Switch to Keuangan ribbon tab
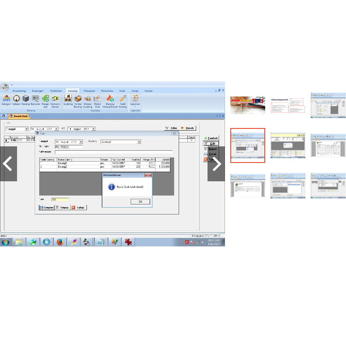 (x=38, y=91)
